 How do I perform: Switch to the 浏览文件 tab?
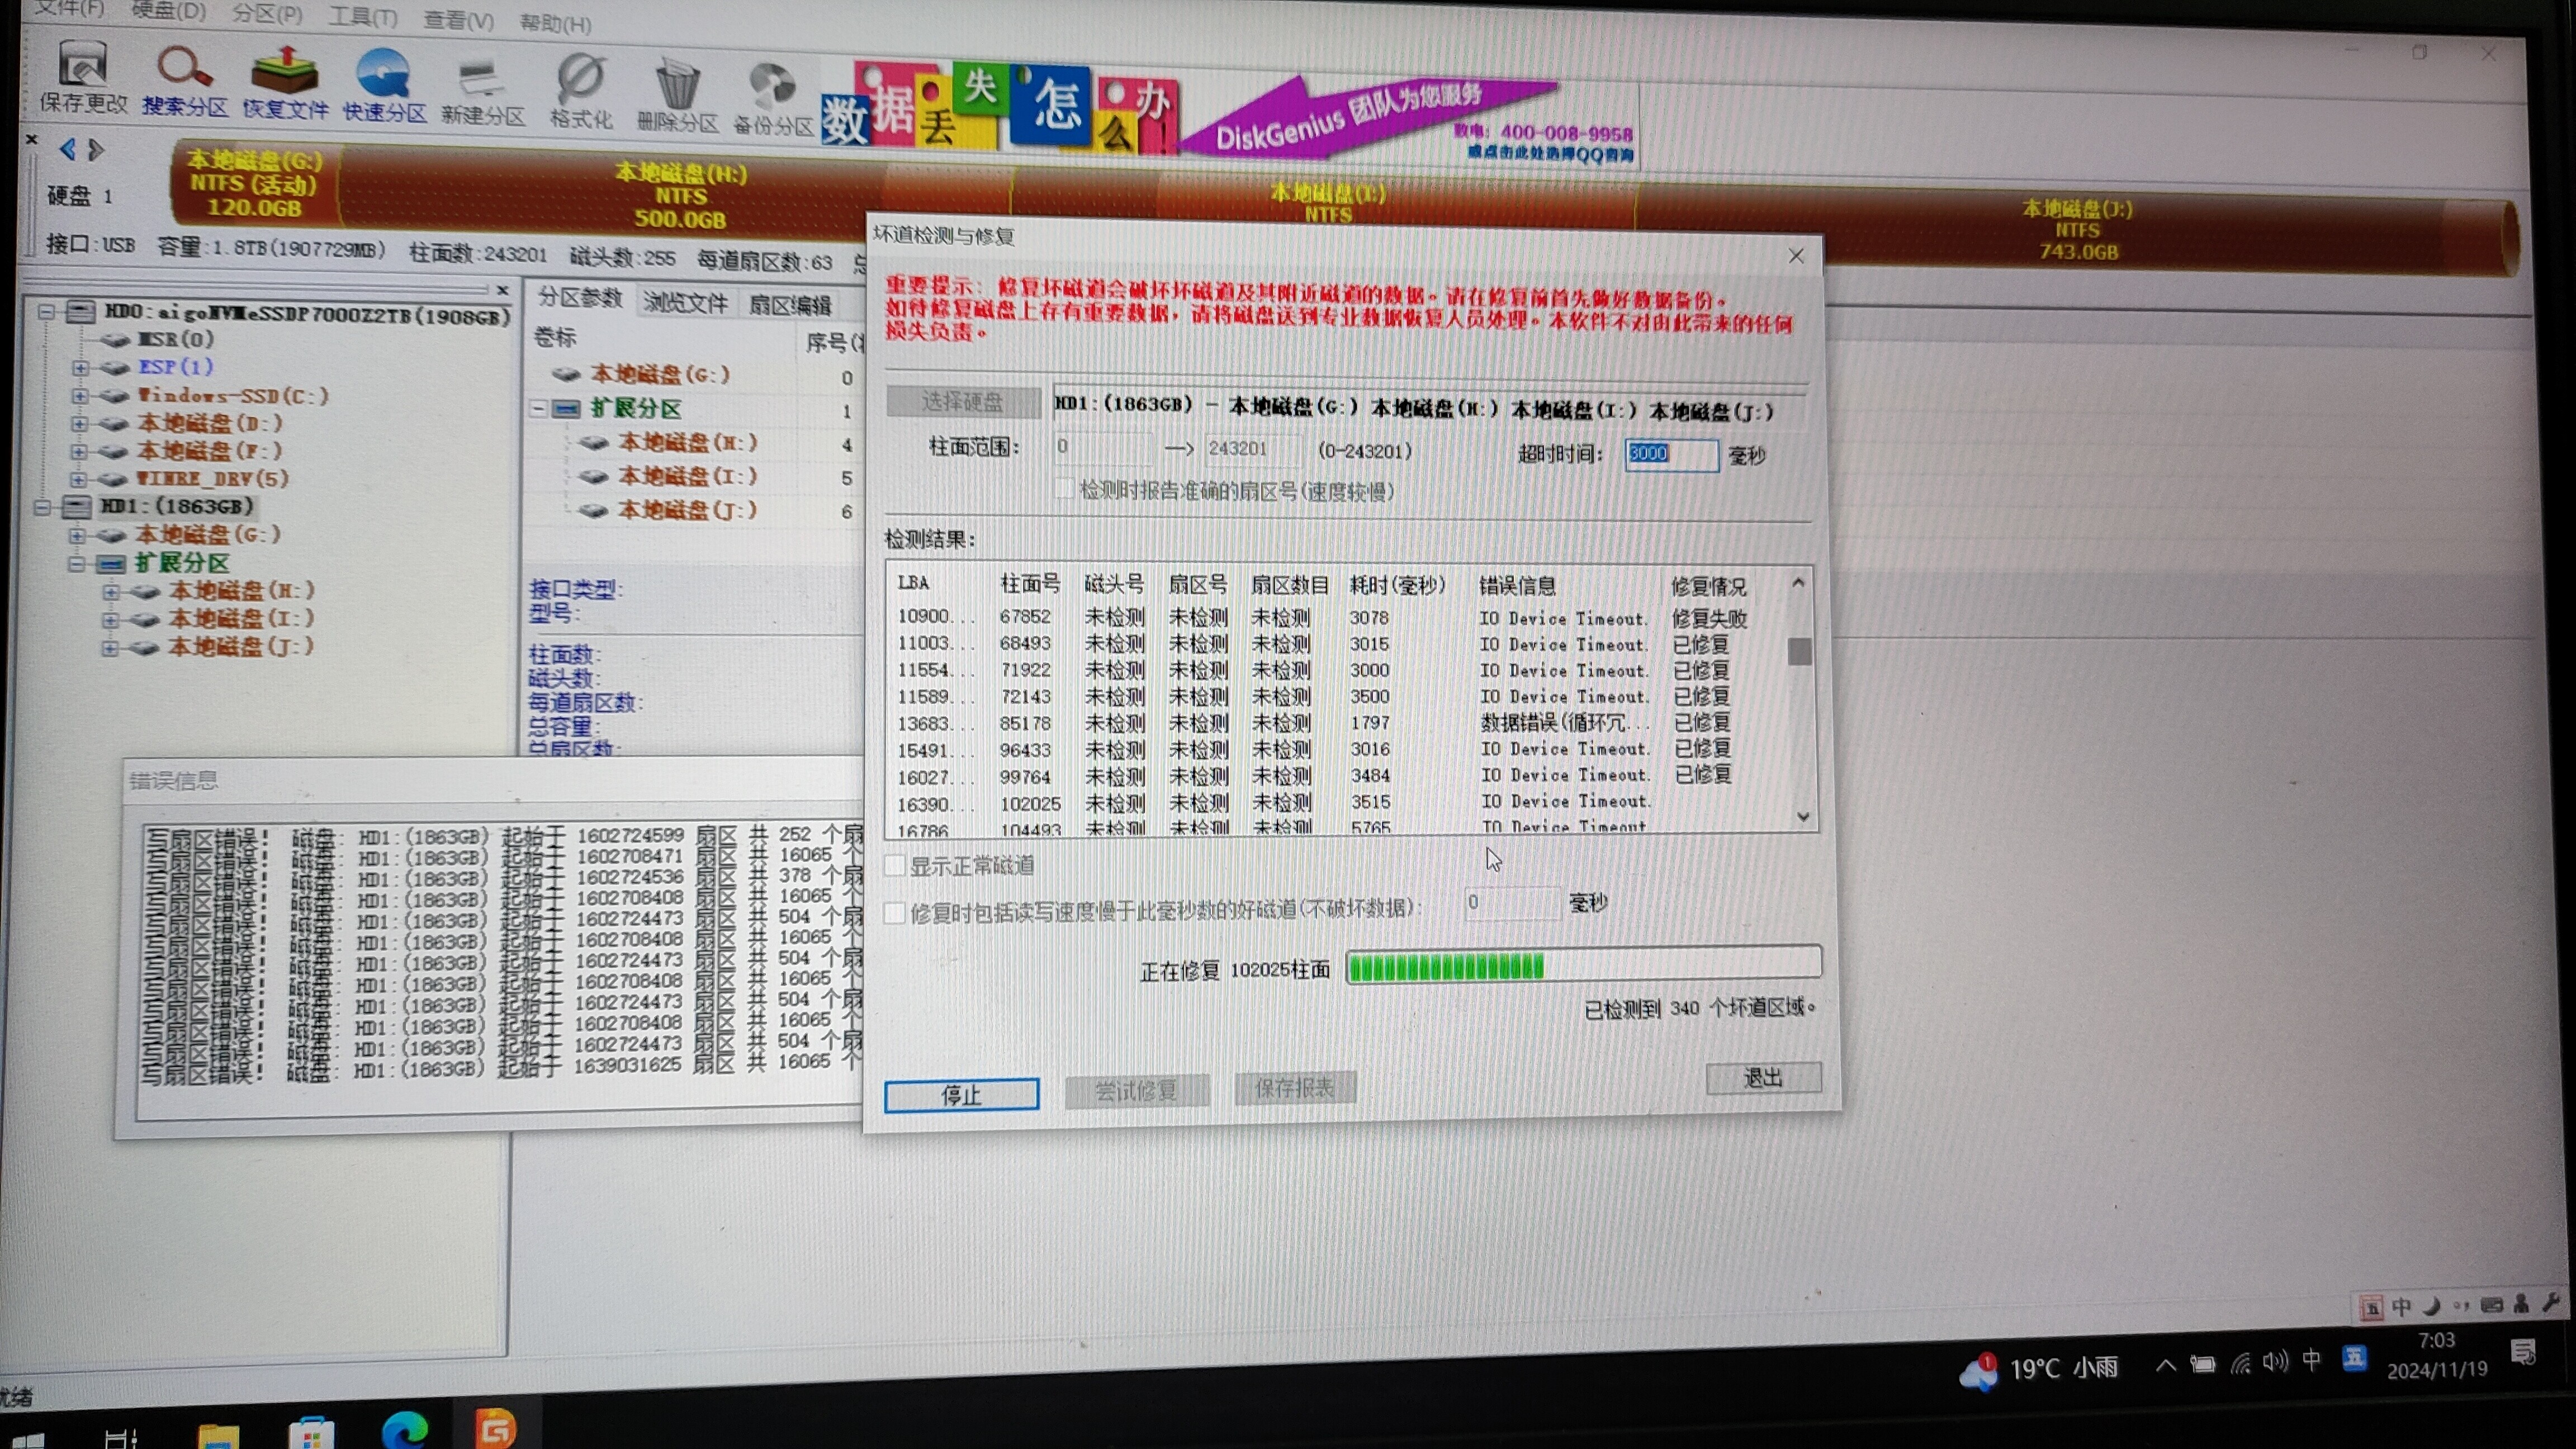coord(685,302)
